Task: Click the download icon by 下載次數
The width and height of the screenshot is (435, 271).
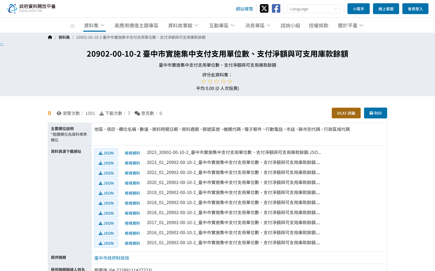Action: click(x=102, y=113)
